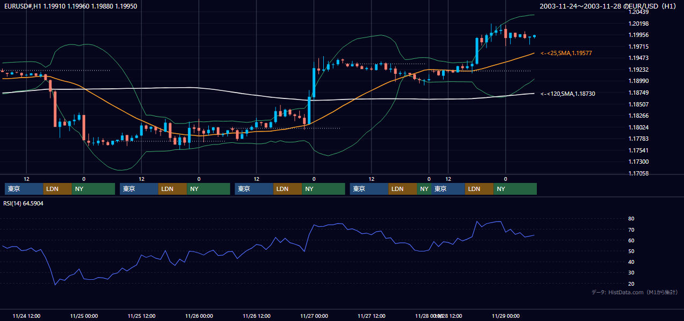
Task: Click price axis value 1.17300
Action: (639, 162)
